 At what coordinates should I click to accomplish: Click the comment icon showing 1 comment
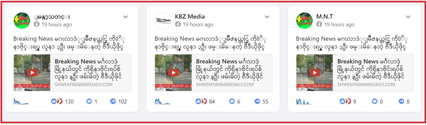pyautogui.click(x=89, y=101)
